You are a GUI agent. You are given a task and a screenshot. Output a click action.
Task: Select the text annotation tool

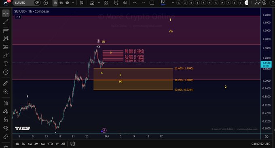pos(6,63)
